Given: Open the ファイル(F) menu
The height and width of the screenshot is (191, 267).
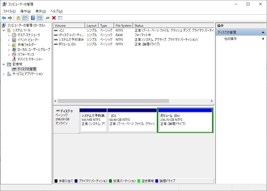Looking at the screenshot, I should (9, 11).
